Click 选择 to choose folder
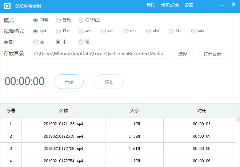Image resolution: width=240 pixels, height=167 pixels. tap(182, 54)
